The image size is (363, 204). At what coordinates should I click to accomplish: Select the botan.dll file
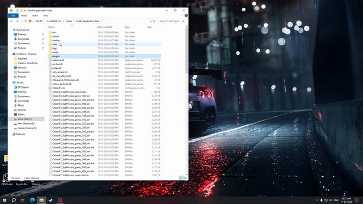click(57, 68)
